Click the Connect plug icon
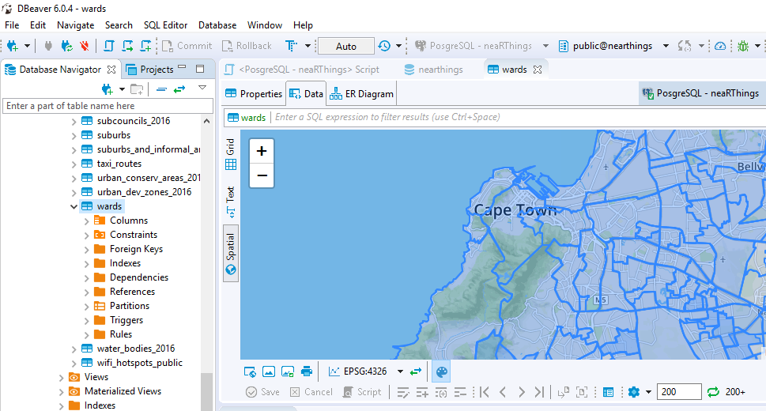The image size is (766, 411). click(x=48, y=46)
